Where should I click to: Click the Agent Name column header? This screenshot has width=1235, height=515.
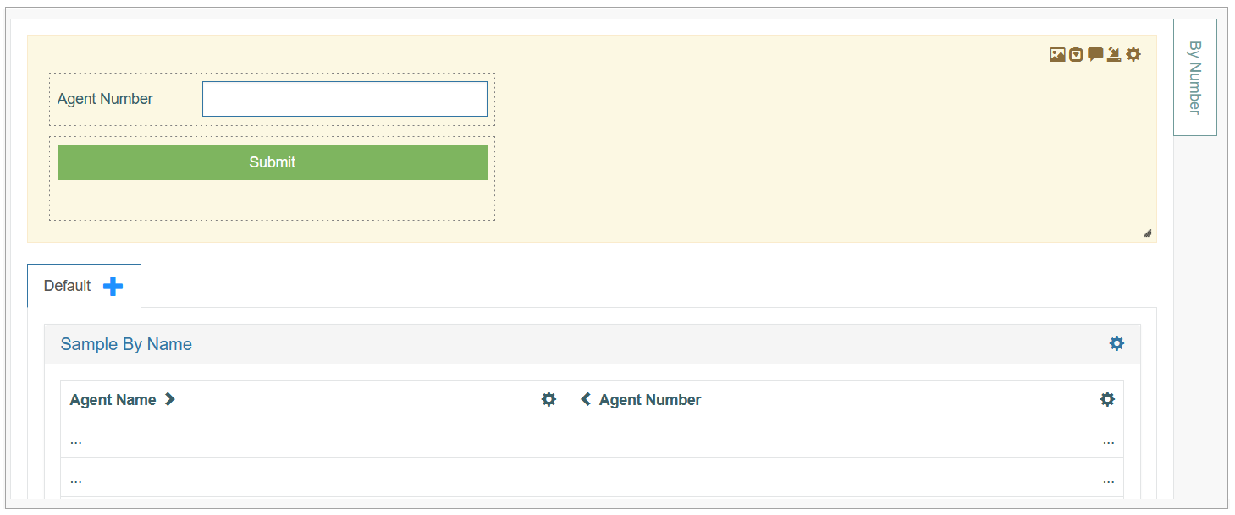point(113,400)
